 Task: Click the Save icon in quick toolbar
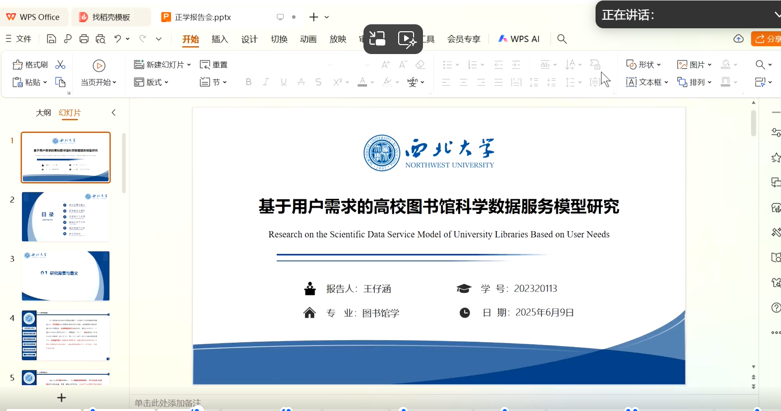tap(51, 39)
